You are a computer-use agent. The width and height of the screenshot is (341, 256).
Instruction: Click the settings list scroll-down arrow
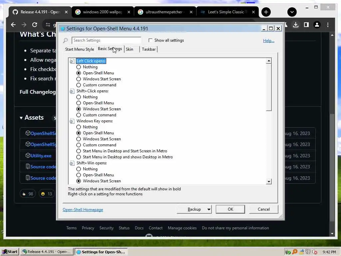click(269, 182)
